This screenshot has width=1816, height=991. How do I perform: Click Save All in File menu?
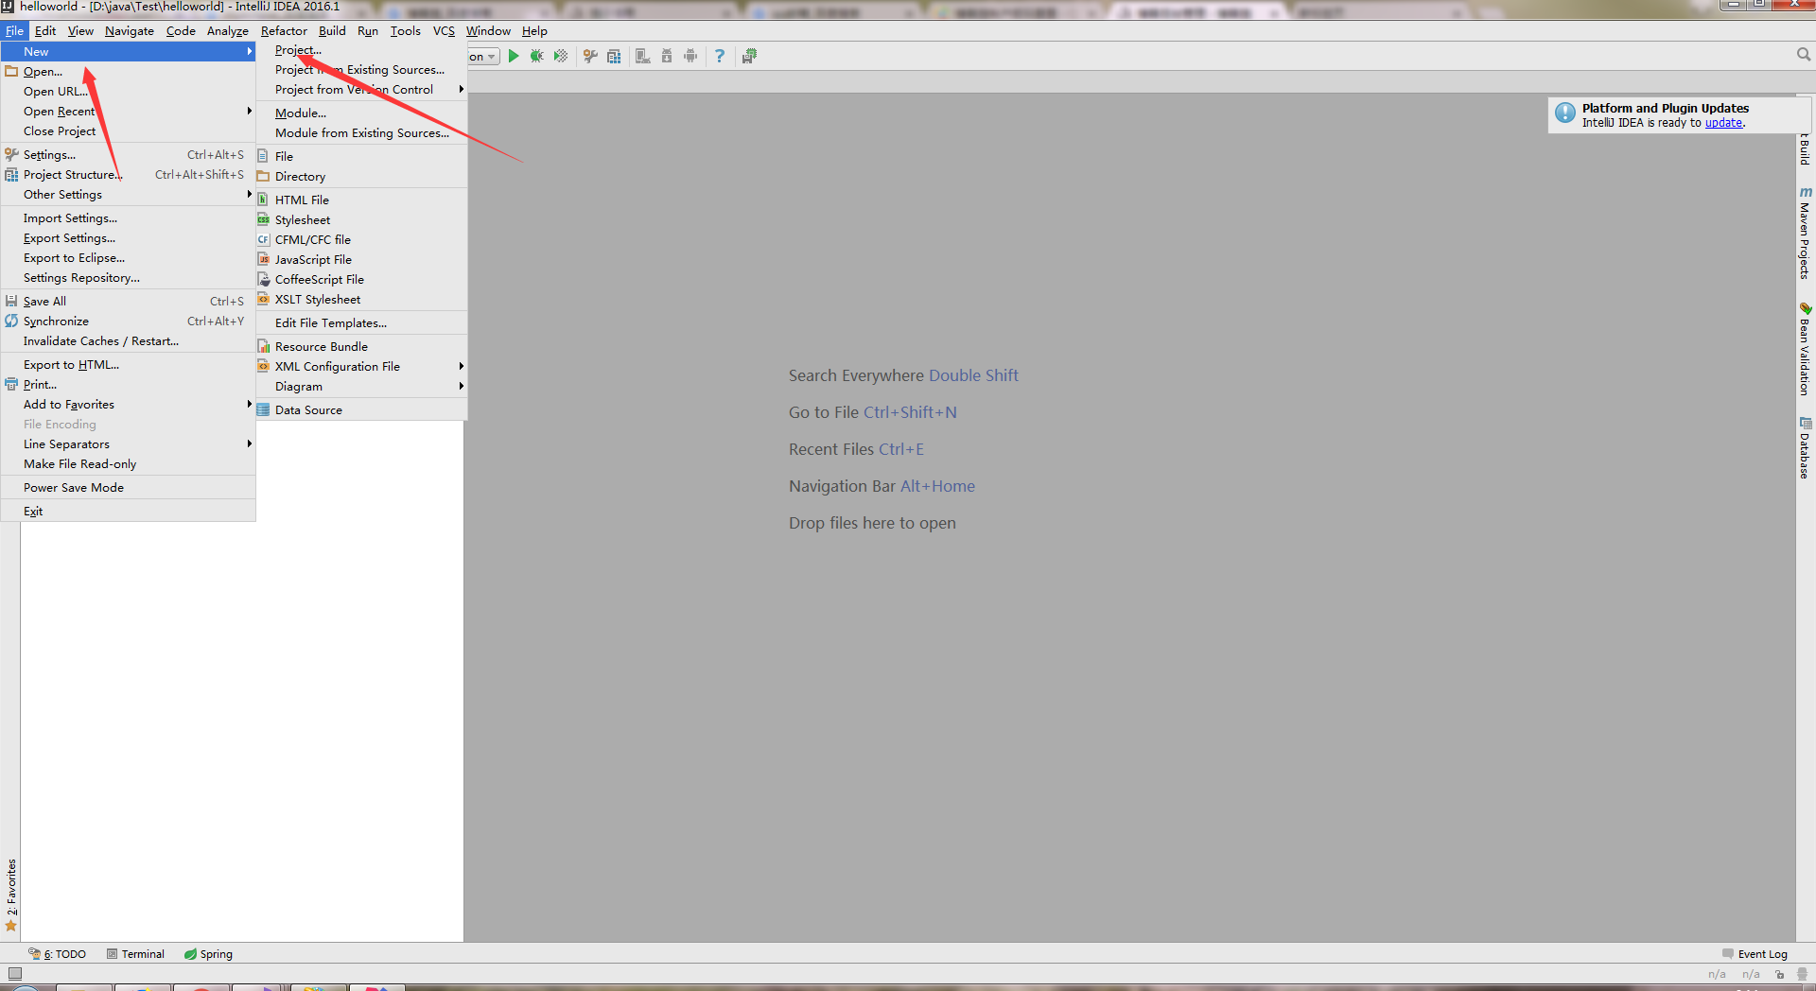(x=129, y=302)
